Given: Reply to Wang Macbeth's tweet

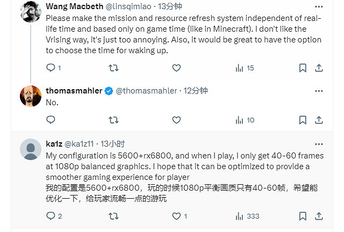Looking at the screenshot, I should click(51, 68).
